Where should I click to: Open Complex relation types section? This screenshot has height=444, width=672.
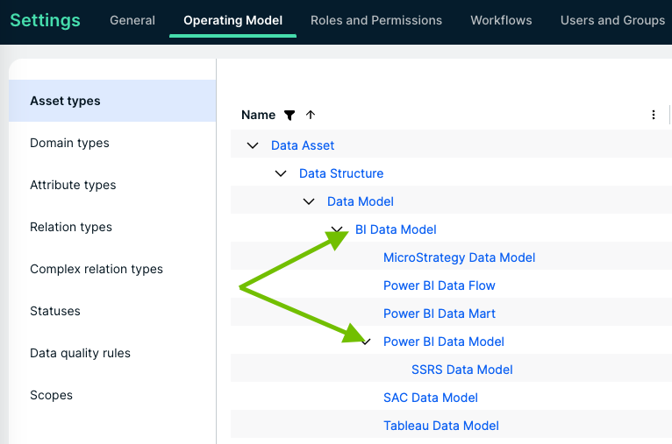point(97,269)
